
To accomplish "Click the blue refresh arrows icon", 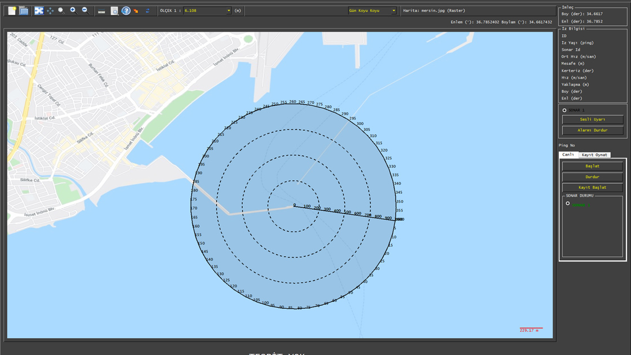I will [x=148, y=11].
